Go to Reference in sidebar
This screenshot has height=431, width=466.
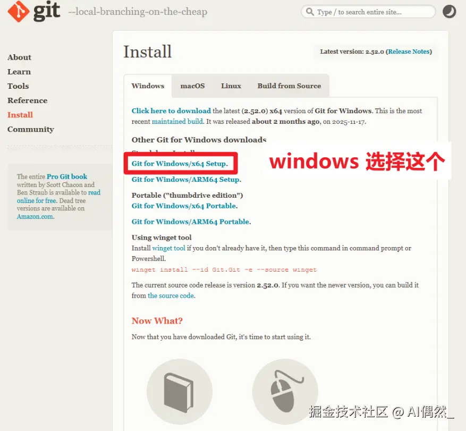point(27,100)
